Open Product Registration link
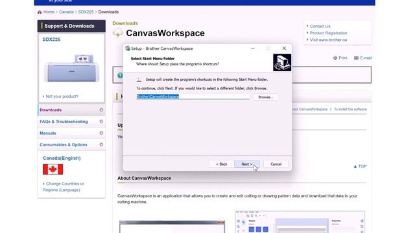Viewport: 415px width, 233px height. coord(328,33)
